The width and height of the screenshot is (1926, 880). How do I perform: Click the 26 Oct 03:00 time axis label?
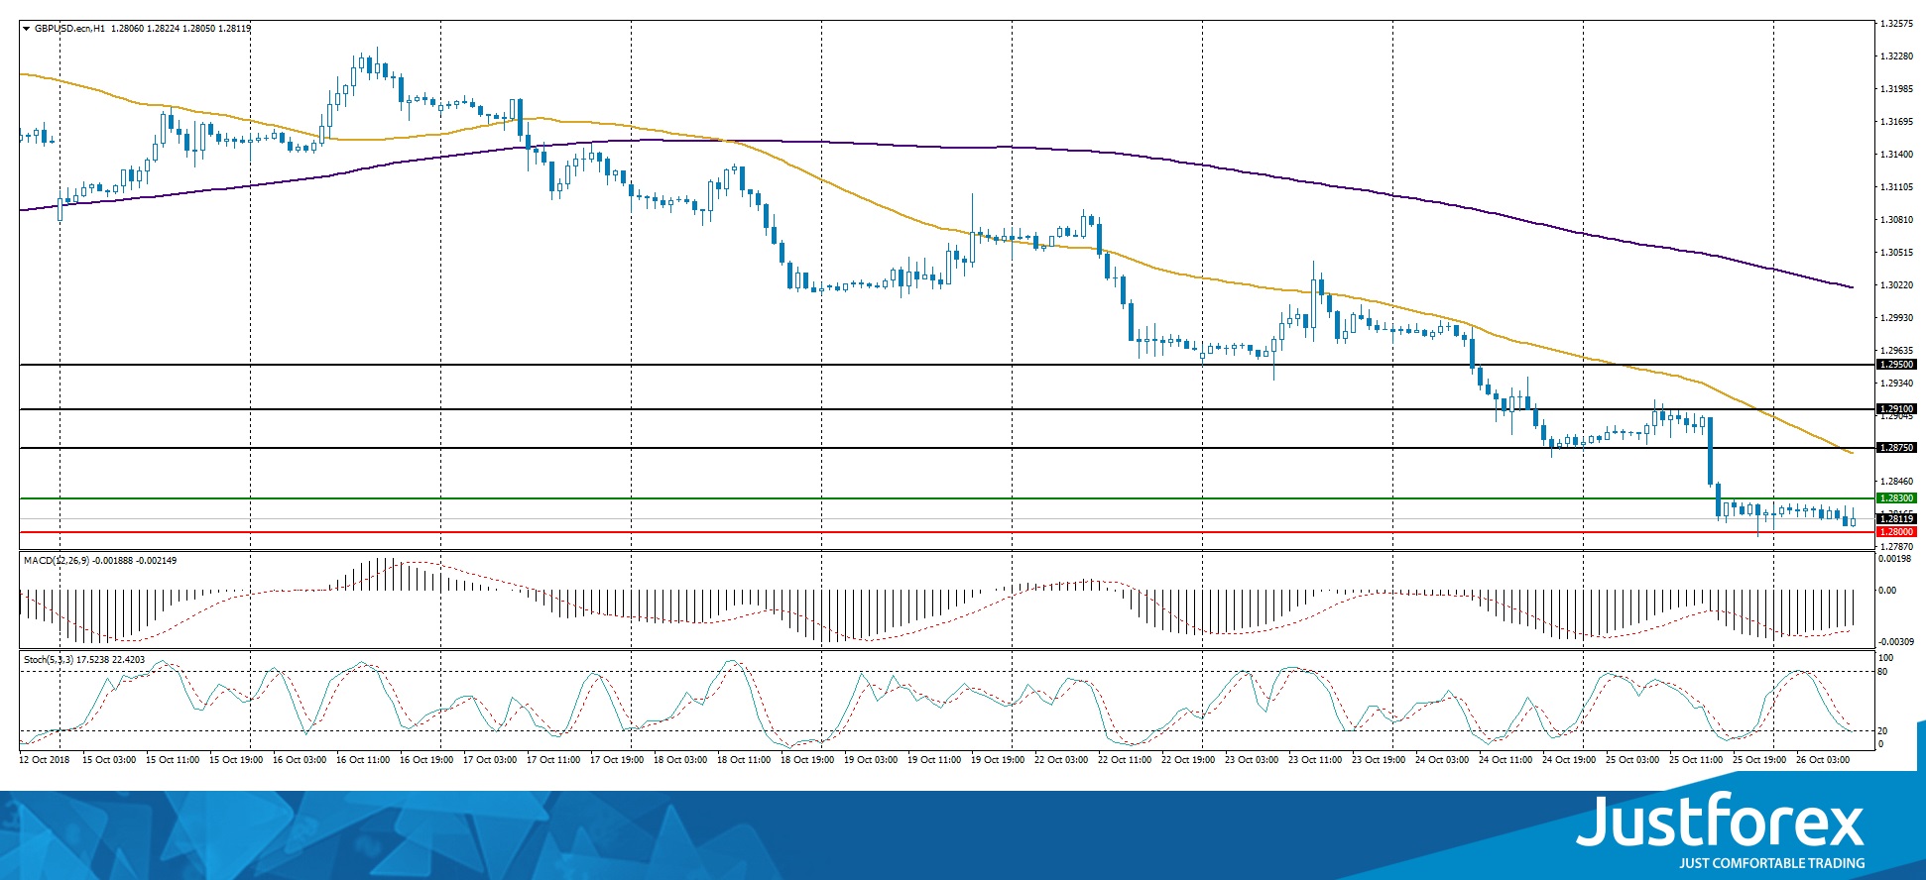1823,760
